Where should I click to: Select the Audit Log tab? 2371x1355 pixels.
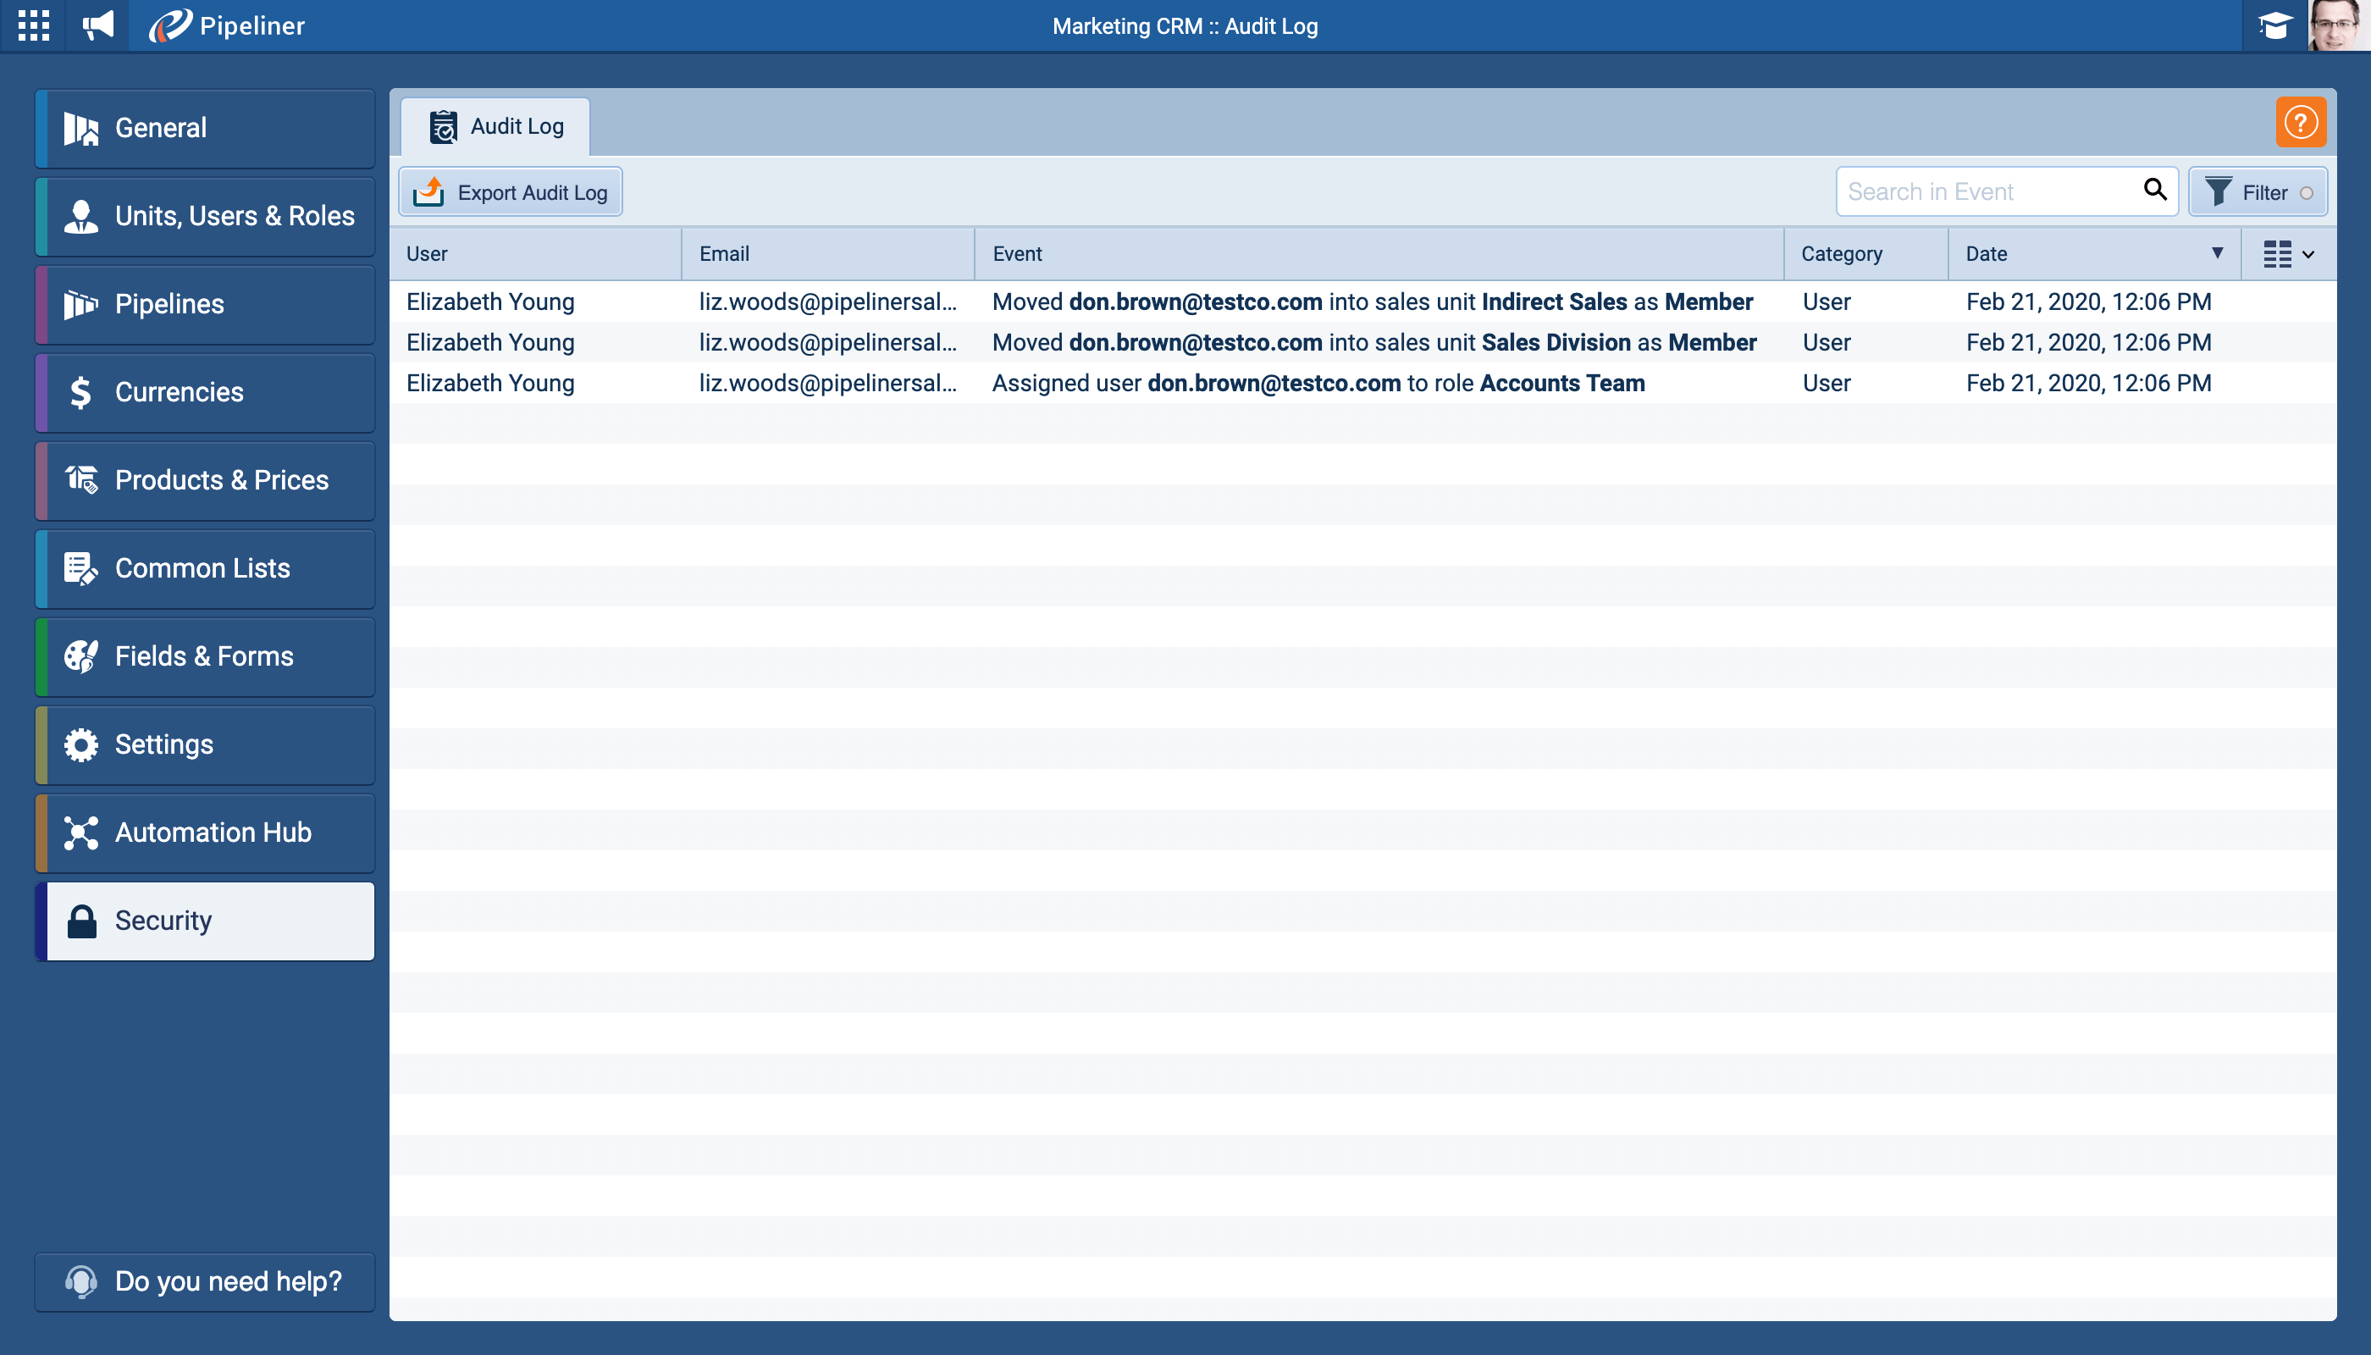[x=496, y=126]
